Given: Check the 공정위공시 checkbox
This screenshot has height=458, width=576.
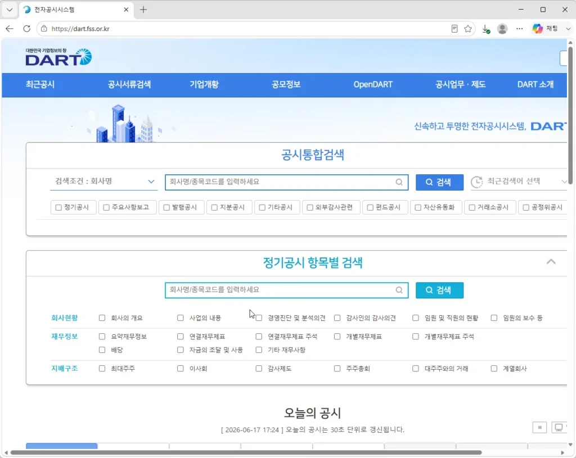Looking at the screenshot, I should click(x=526, y=208).
